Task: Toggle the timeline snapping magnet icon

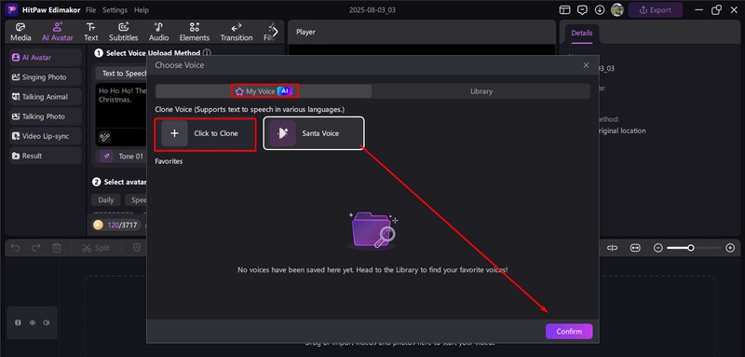Action: click(x=613, y=248)
